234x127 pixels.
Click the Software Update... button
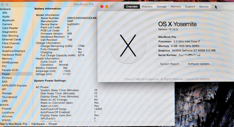point(200,64)
